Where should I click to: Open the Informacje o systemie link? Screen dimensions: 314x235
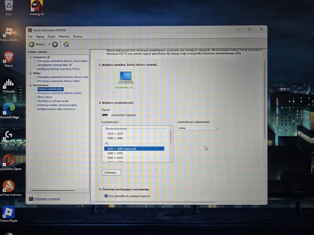coord(47,199)
